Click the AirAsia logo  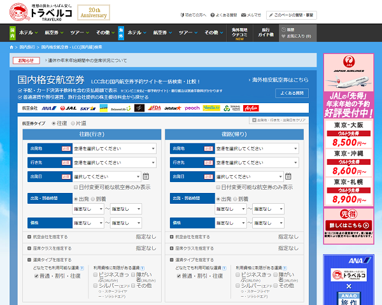251,108
